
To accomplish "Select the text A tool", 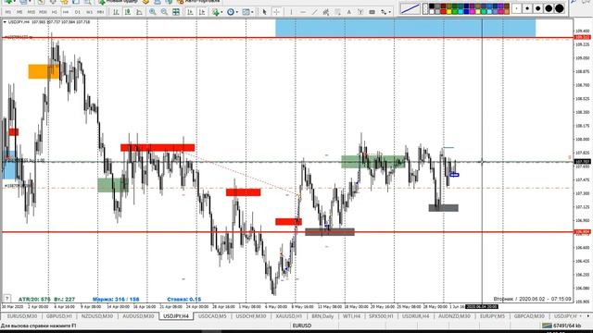I will pyautogui.click(x=348, y=12).
